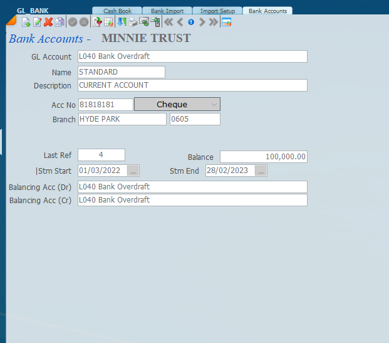
Task: Click the new record icon in toolbar
Action: click(x=26, y=22)
